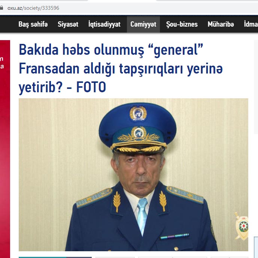Click the gray sidebar block at right

(256, 87)
